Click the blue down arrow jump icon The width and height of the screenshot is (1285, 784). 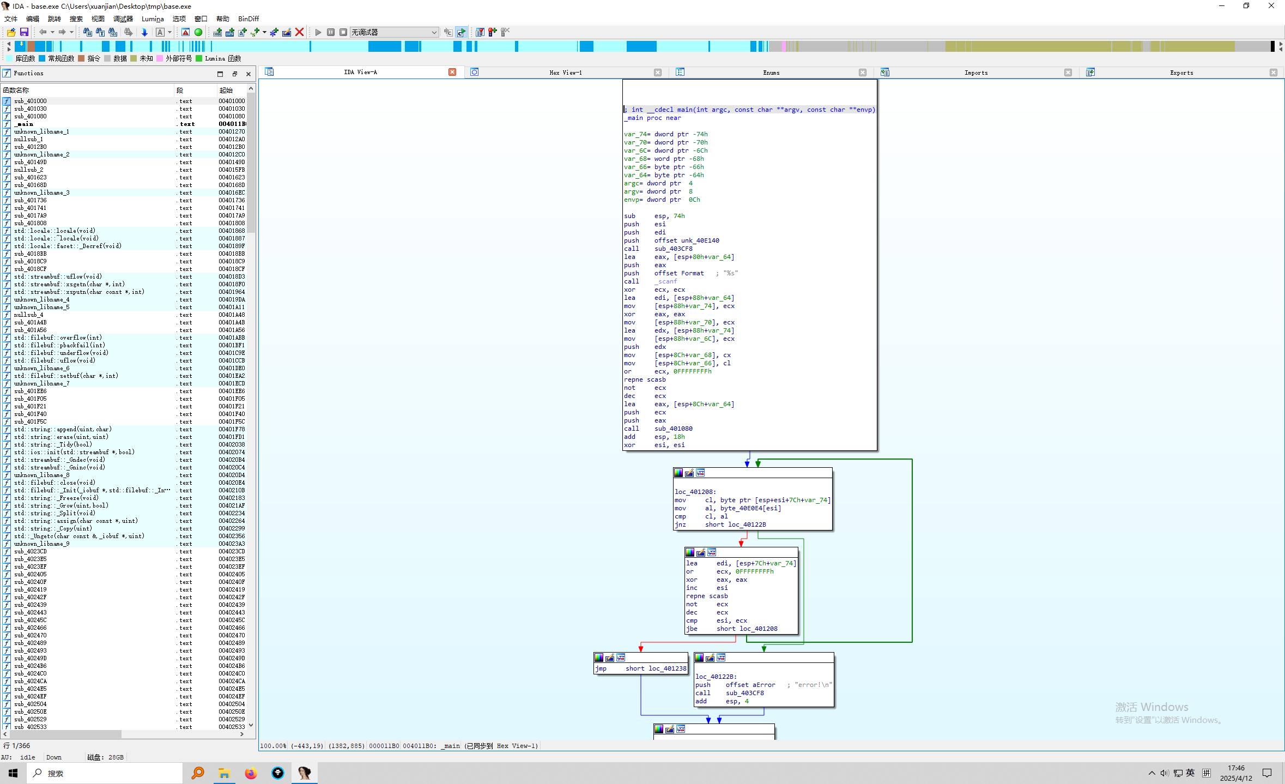tap(144, 32)
